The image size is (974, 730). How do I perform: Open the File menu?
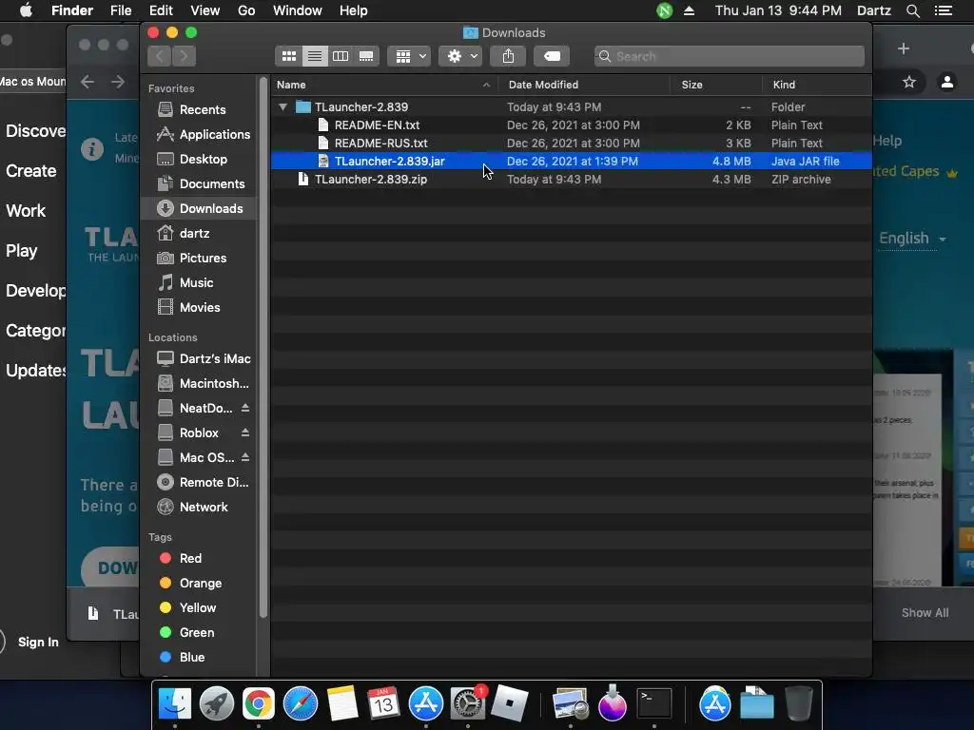[121, 10]
